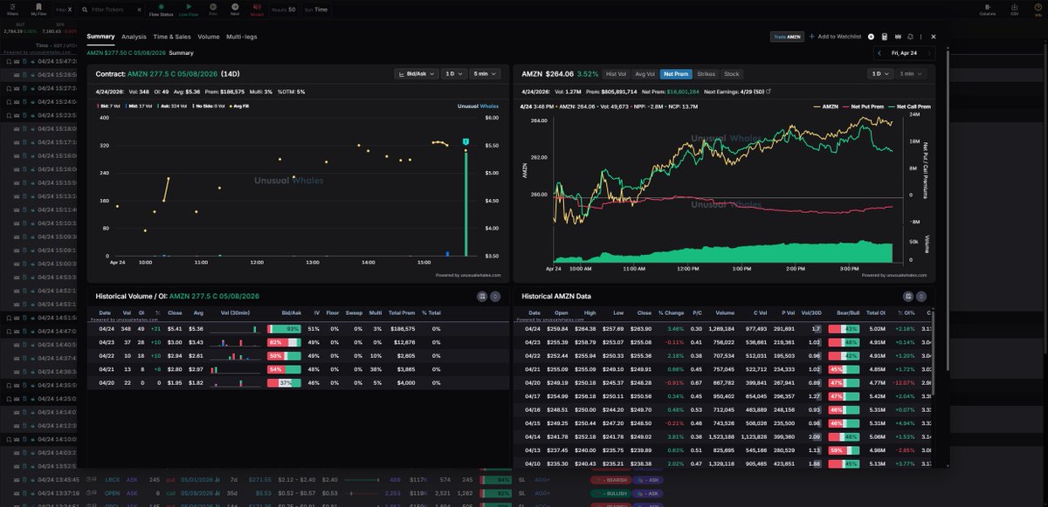
Task: Download flow as CSV
Action: pyautogui.click(x=1014, y=10)
